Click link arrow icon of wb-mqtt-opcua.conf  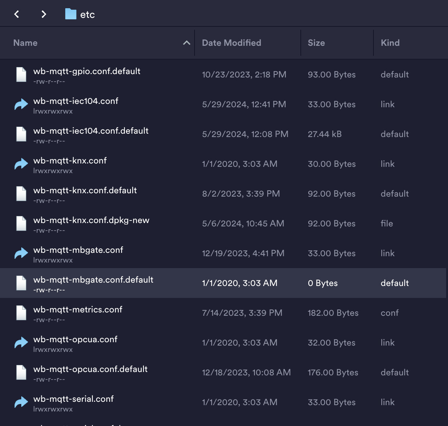coord(21,343)
